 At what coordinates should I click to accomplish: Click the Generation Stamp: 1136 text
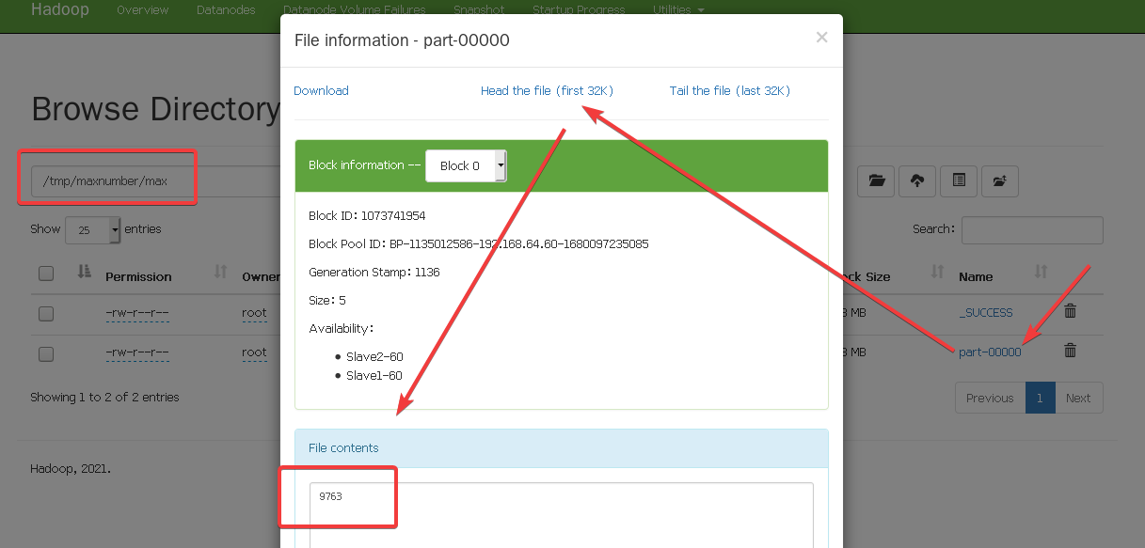pyautogui.click(x=374, y=272)
